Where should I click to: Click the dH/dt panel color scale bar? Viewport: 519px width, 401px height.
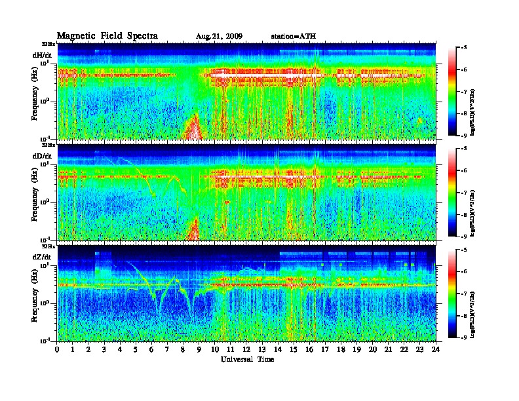pos(452,92)
